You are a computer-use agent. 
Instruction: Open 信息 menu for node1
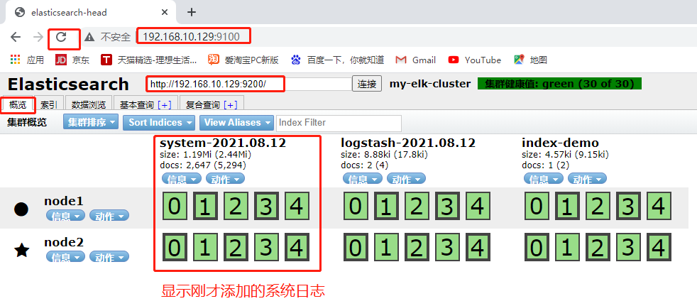(x=65, y=216)
